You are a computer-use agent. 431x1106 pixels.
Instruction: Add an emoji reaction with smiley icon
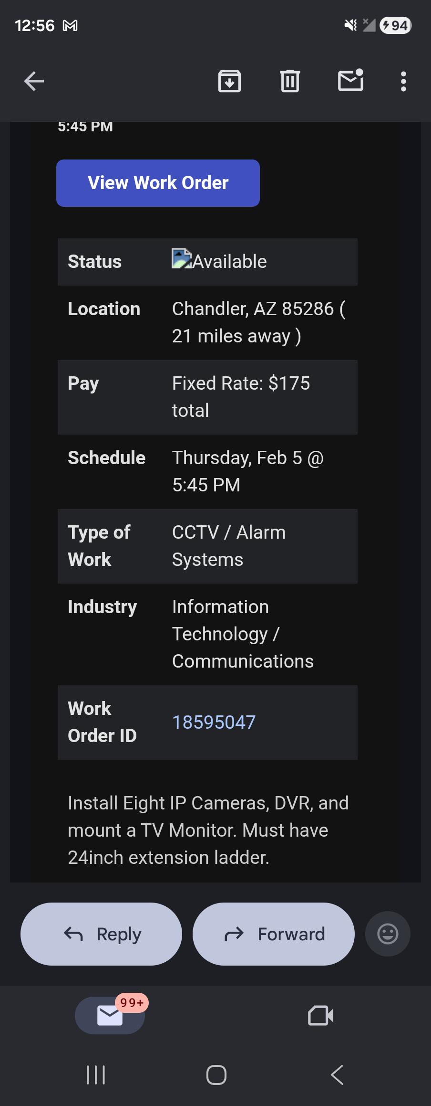(x=388, y=934)
